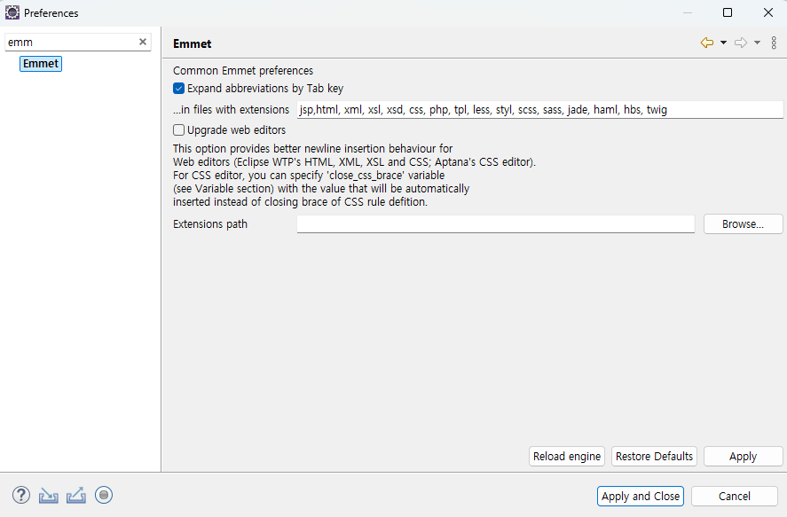
Task: Click the export preferences icon
Action: tap(76, 495)
